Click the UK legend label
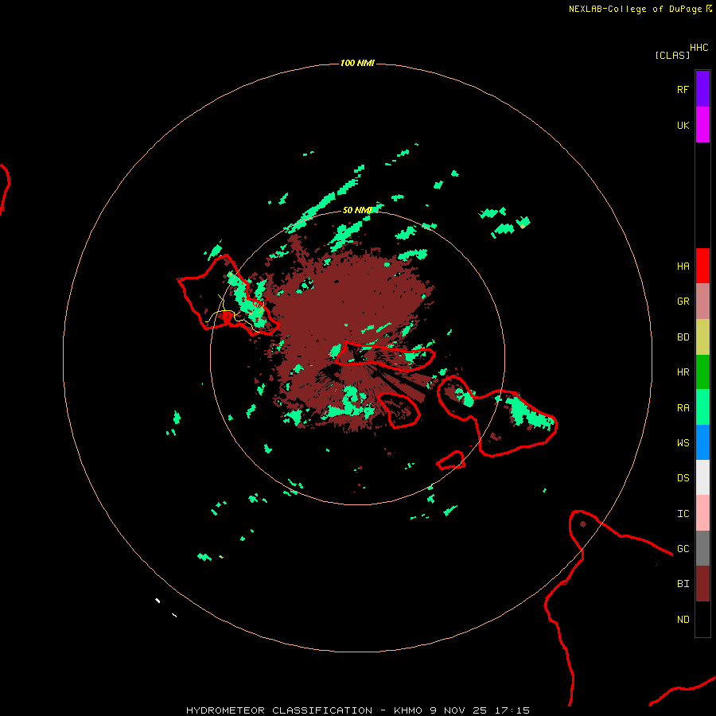Screen dimensions: 716x716 click(x=683, y=126)
